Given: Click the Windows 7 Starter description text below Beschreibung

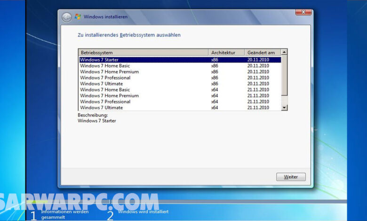Looking at the screenshot, I should point(97,121).
